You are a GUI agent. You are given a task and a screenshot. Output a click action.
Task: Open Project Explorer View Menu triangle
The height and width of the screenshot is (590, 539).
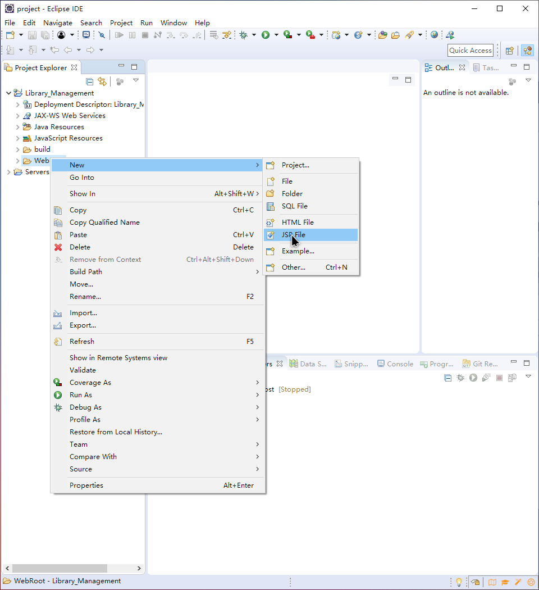coord(136,80)
